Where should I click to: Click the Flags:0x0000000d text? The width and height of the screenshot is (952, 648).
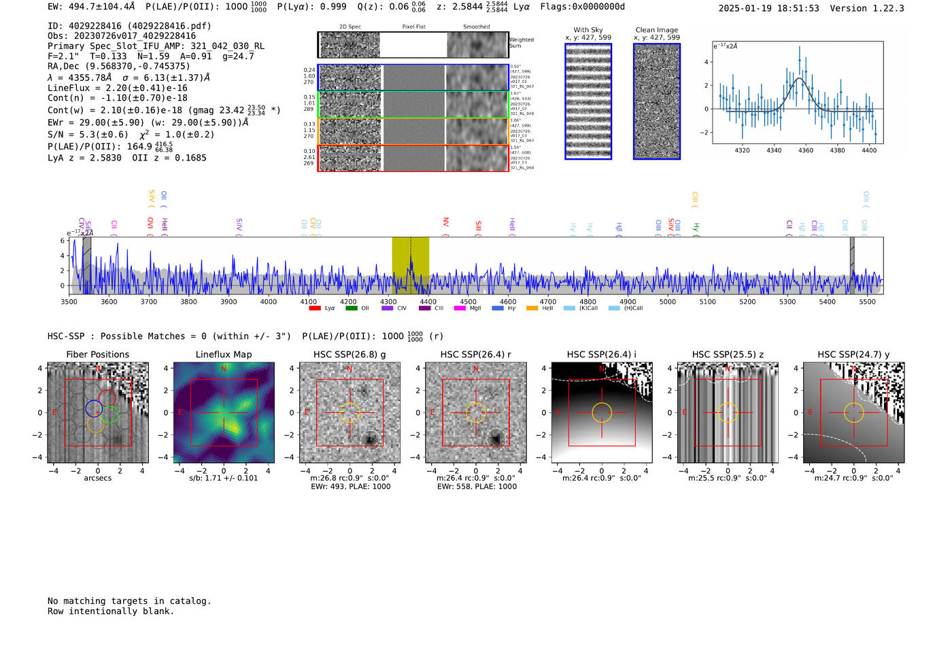coord(583,7)
